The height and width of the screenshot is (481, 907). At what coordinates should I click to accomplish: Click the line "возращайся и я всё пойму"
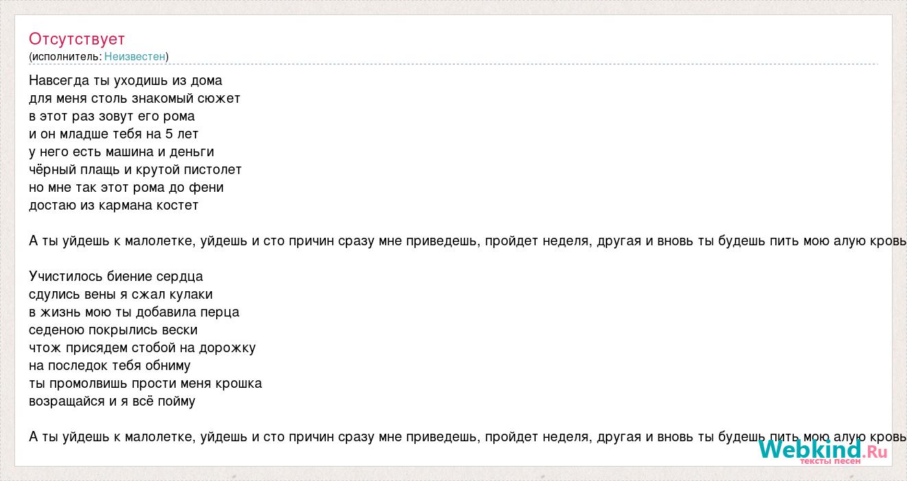click(x=113, y=401)
